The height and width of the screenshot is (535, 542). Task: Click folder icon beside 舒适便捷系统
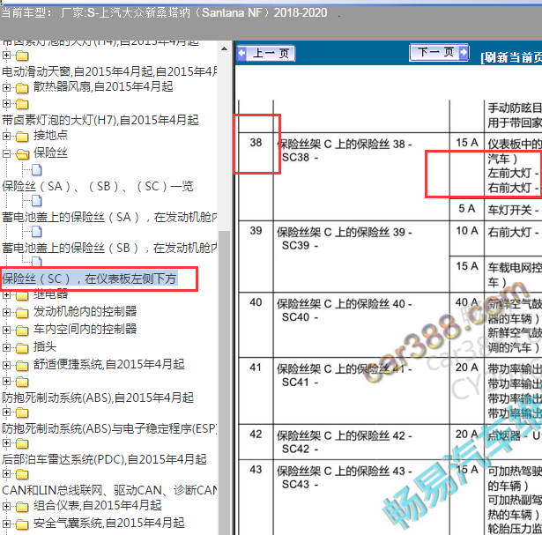coord(22,366)
